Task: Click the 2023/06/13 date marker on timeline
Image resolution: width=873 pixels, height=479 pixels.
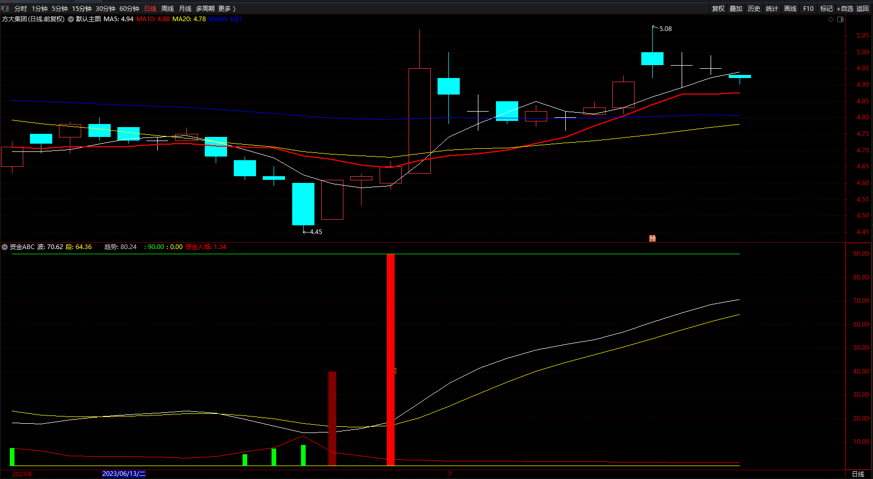Action: coord(124,474)
